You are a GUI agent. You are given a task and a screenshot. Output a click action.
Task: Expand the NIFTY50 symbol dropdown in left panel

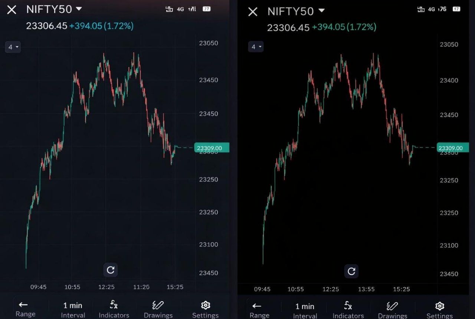coord(78,9)
